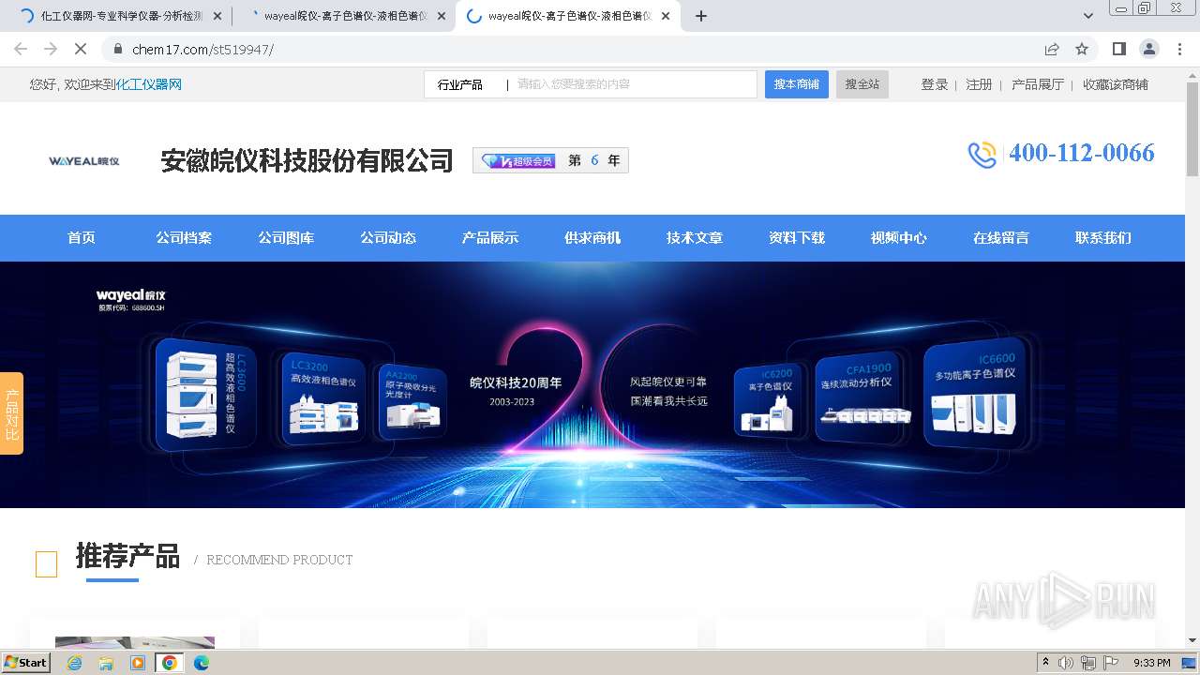The height and width of the screenshot is (675, 1200).
Task: Open the 9:33 PM taskbar clock
Action: (x=1152, y=663)
